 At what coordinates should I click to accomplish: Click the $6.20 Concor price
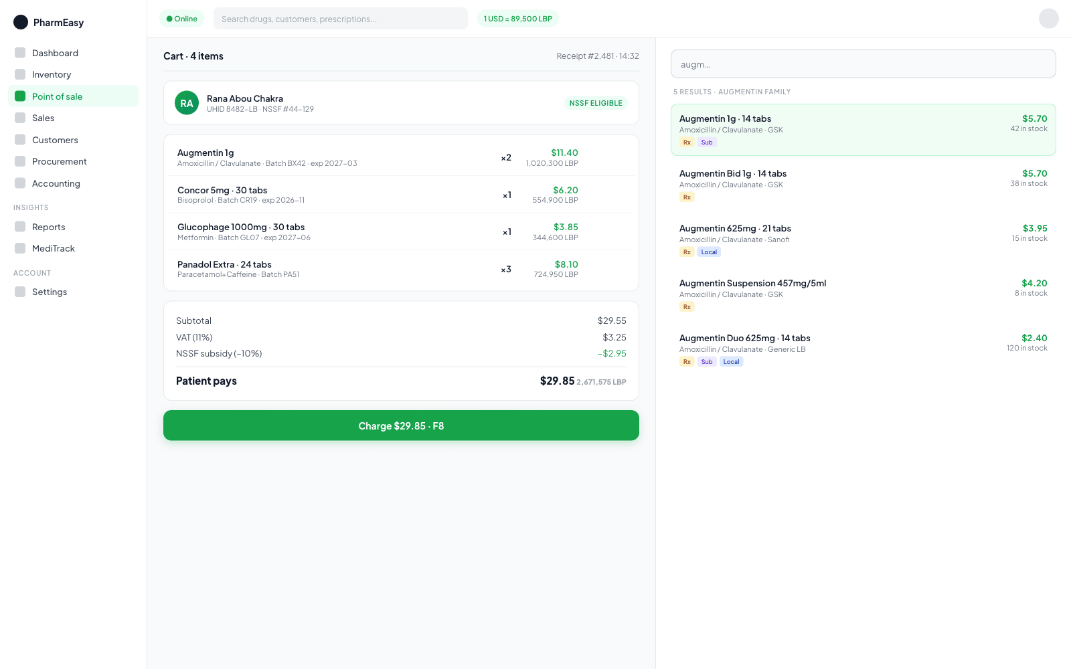[x=566, y=190]
